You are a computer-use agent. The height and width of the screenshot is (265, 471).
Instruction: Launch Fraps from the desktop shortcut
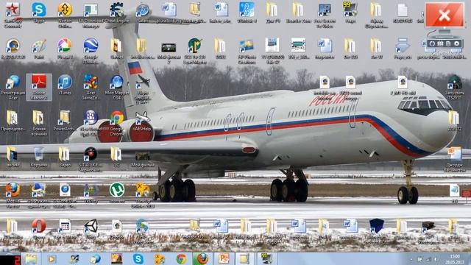(350, 13)
